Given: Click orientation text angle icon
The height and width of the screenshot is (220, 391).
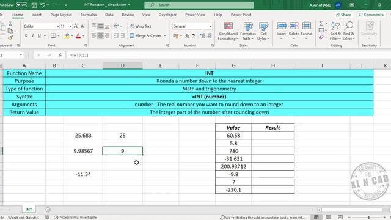Looking at the screenshot, I should click(x=116, y=26).
